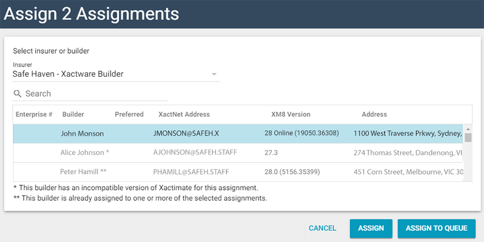Select the John Monson builder row
Screen dimensions: 484x242
coord(82,134)
